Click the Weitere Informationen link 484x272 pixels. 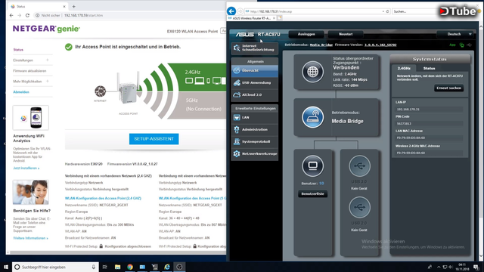[30, 238]
